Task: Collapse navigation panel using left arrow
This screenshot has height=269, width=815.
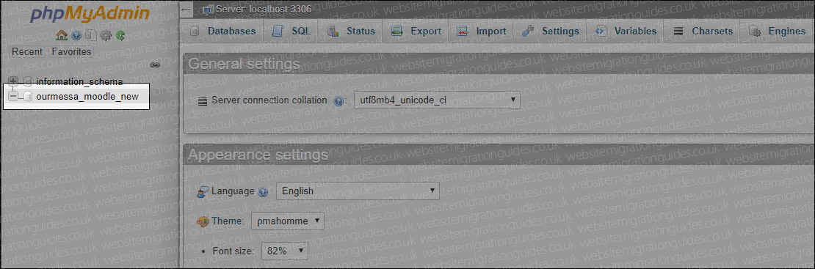Action: point(186,9)
